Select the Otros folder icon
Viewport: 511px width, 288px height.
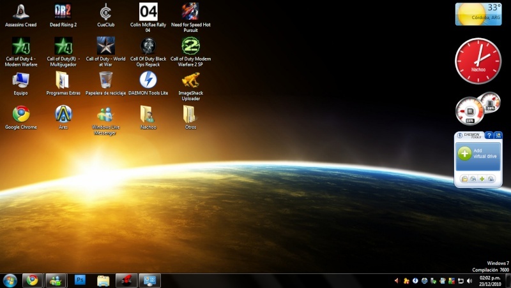[190, 118]
